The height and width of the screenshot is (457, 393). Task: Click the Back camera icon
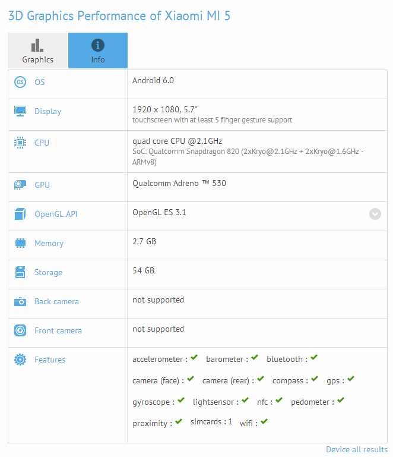pyautogui.click(x=20, y=301)
